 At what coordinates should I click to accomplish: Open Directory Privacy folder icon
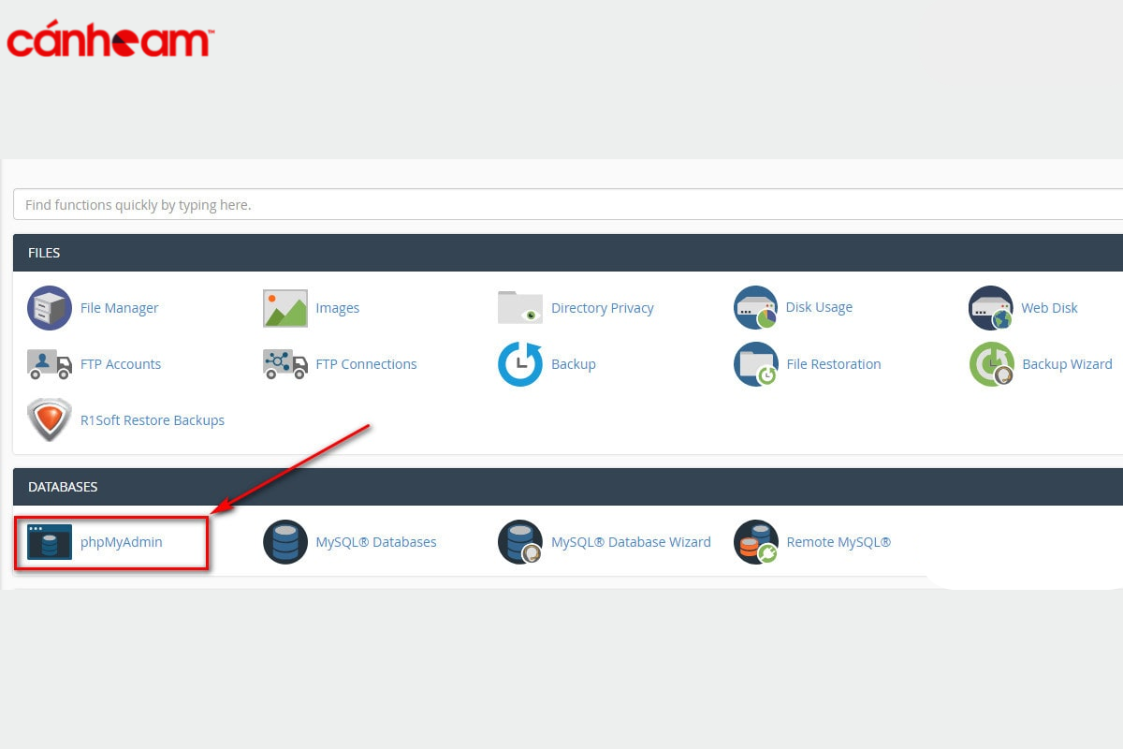[520, 308]
